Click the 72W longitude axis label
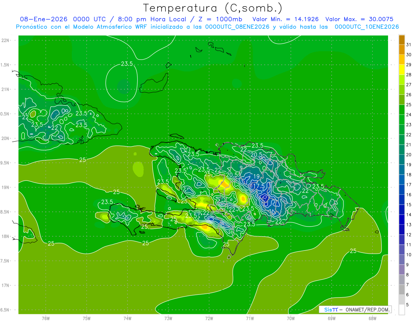The width and height of the screenshot is (418, 323). 209,318
